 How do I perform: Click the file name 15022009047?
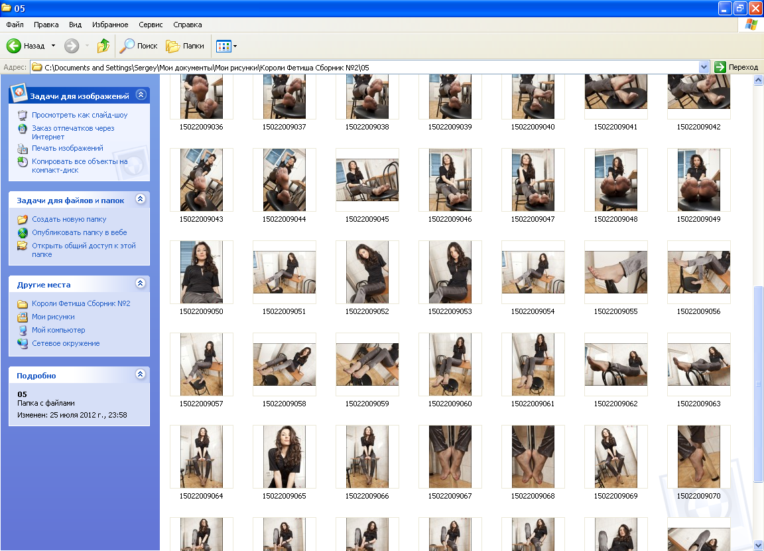click(x=533, y=220)
